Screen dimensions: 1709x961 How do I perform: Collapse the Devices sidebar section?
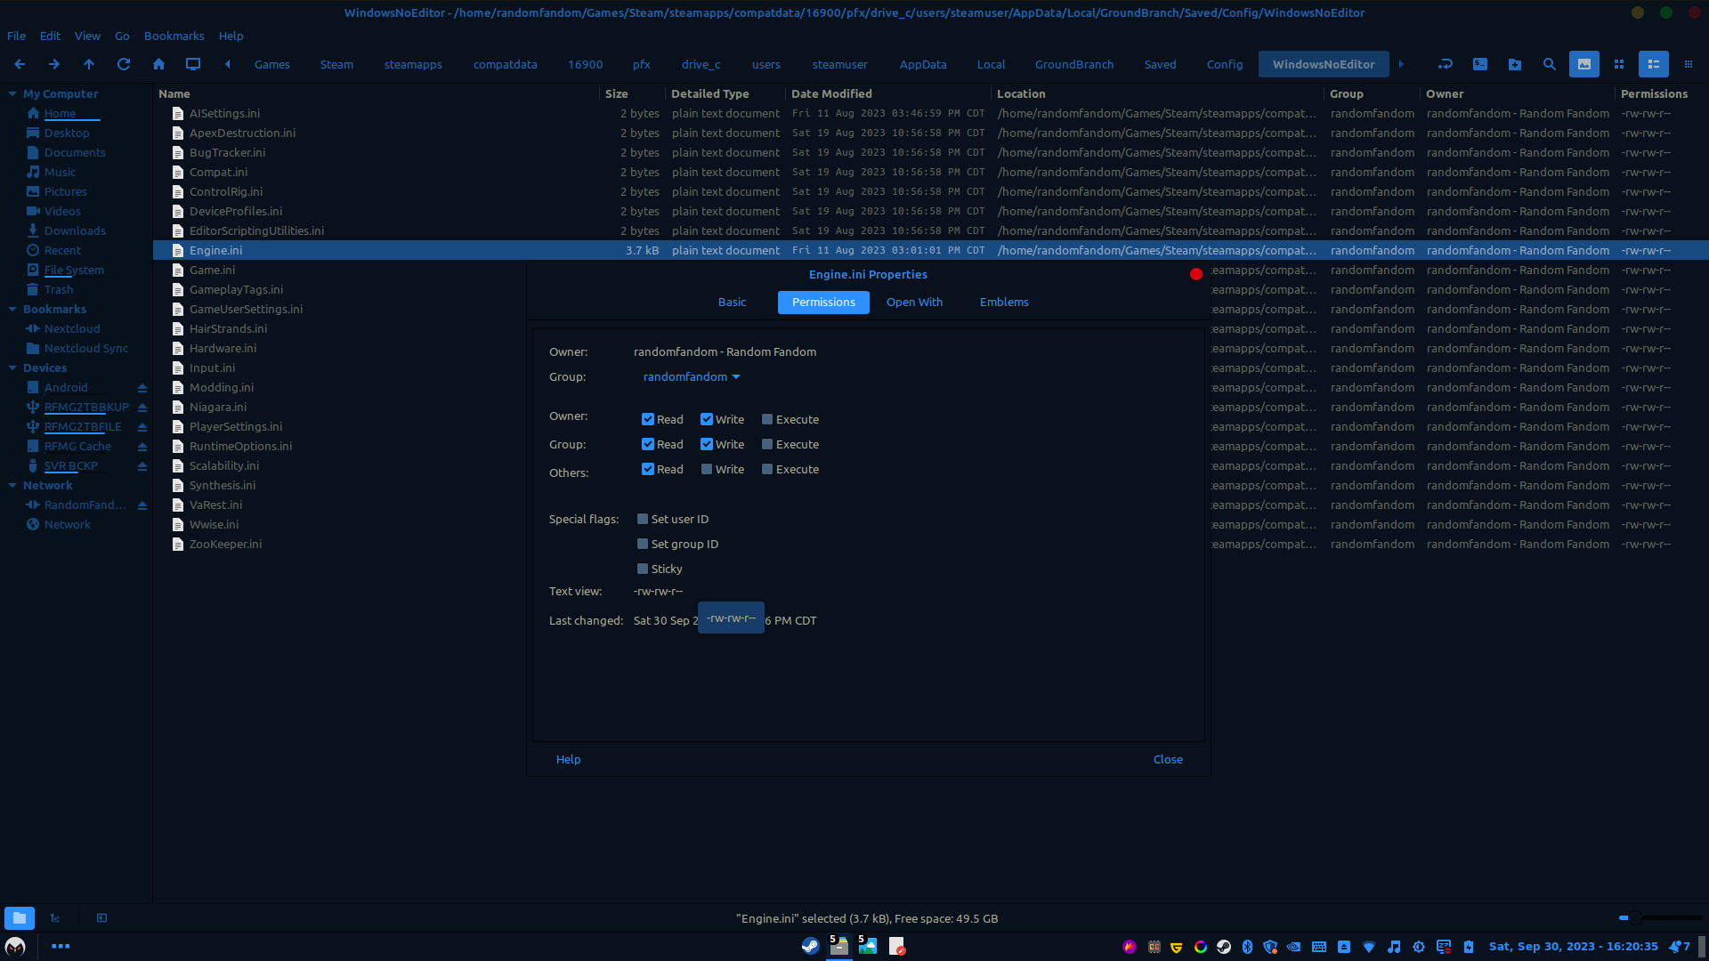tap(12, 367)
